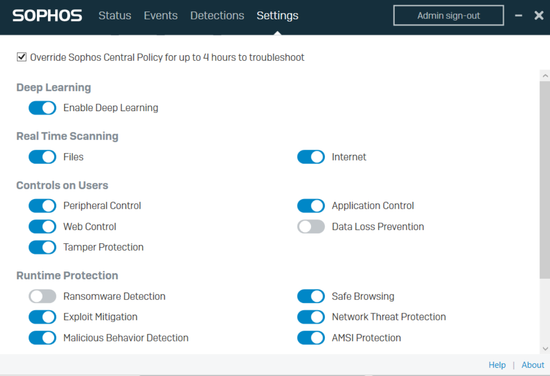Disable Tamper Protection
The width and height of the screenshot is (550, 376).
[42, 247]
